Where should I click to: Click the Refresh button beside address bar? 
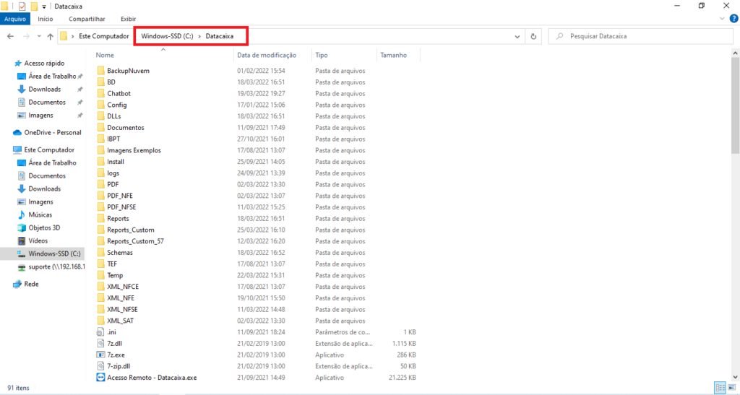[x=533, y=36]
